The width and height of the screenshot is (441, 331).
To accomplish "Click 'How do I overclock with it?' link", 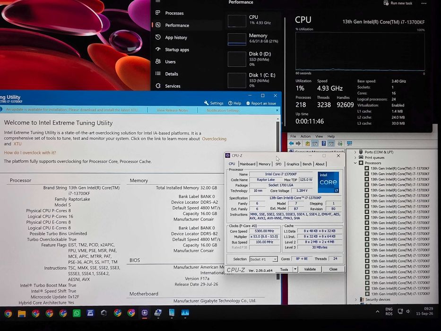I will tap(30, 153).
